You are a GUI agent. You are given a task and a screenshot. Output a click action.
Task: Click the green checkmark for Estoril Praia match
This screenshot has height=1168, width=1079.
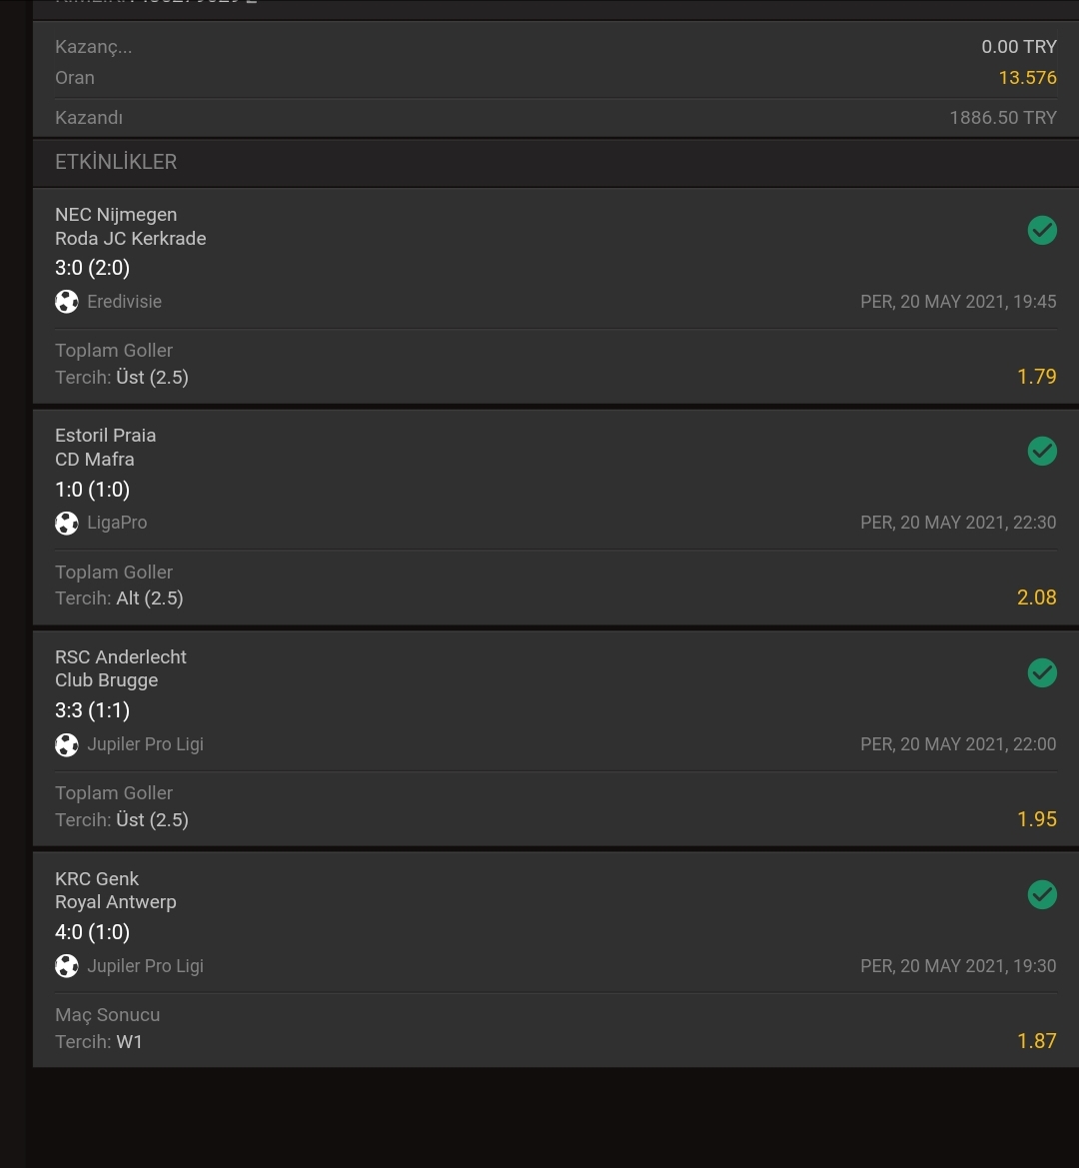click(1042, 451)
